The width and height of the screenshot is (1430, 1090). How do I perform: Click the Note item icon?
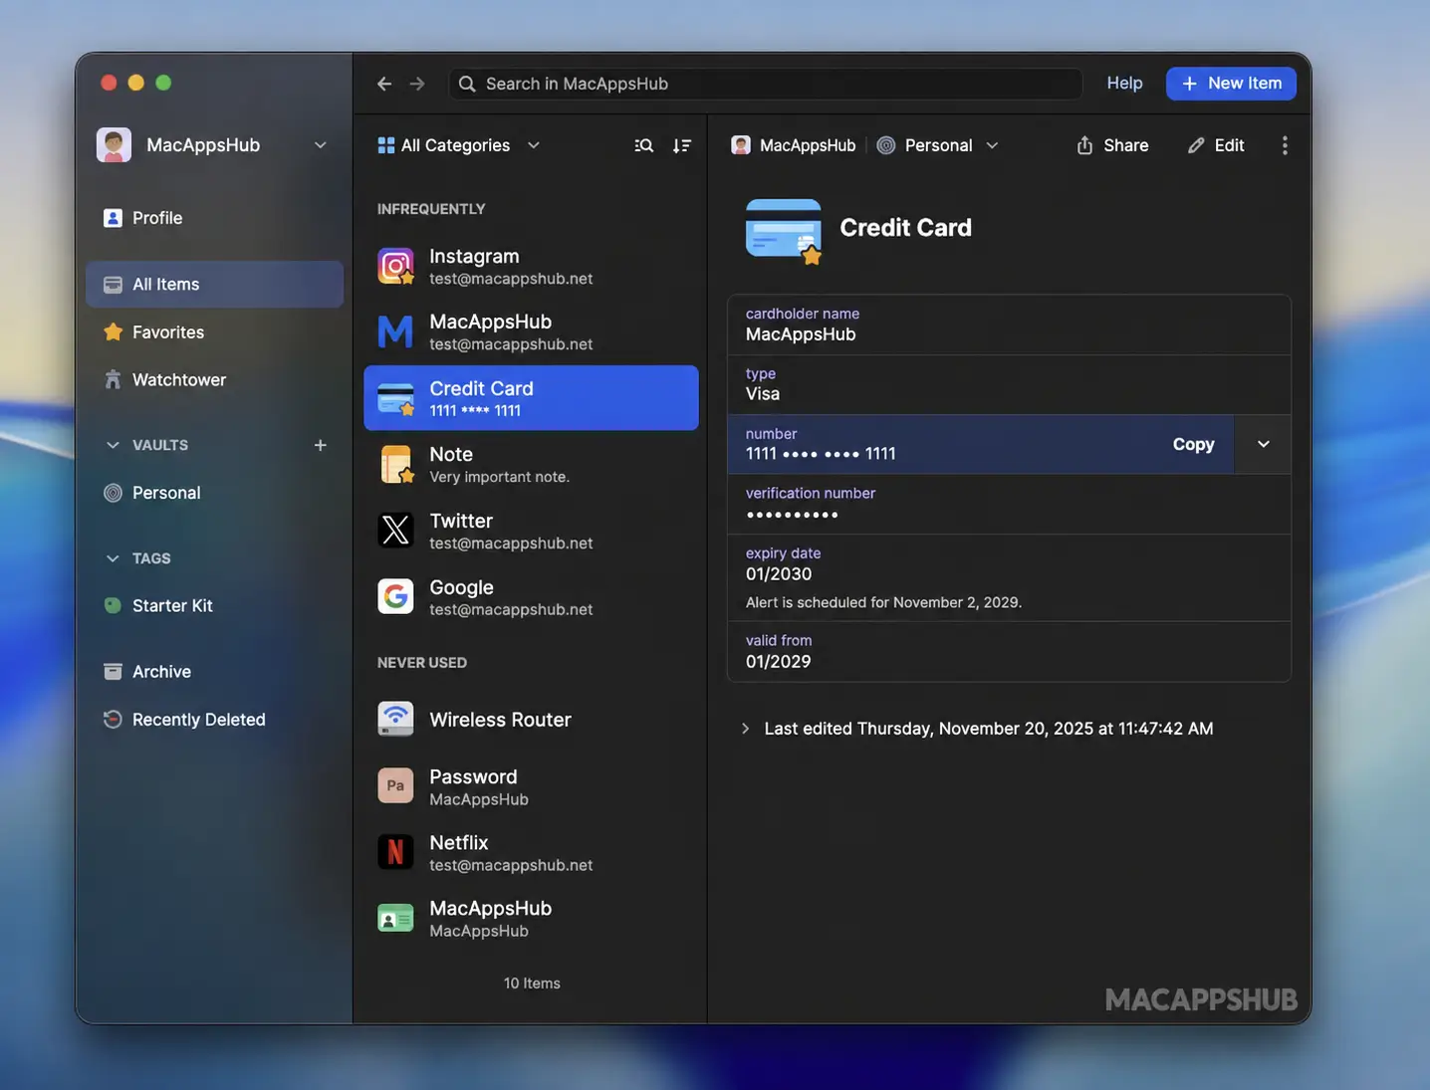click(x=396, y=464)
